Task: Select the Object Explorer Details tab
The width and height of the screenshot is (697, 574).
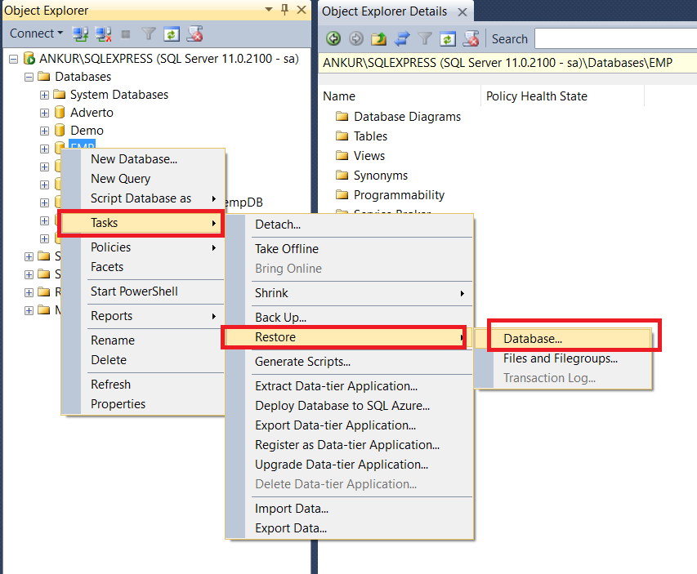Action: tap(385, 11)
